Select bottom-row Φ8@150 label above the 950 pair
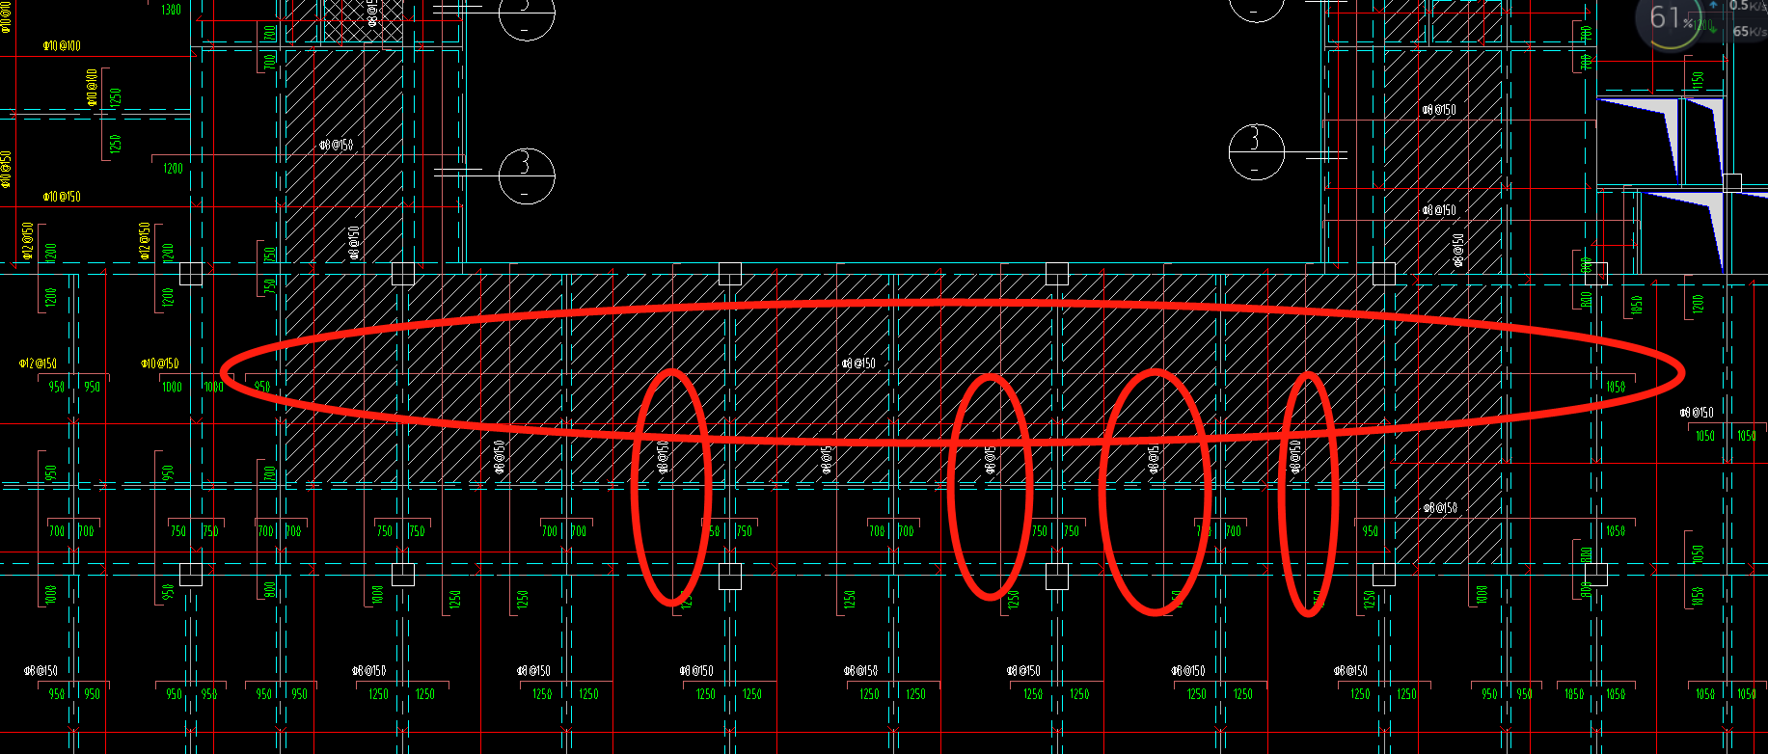 pyautogui.click(x=41, y=671)
